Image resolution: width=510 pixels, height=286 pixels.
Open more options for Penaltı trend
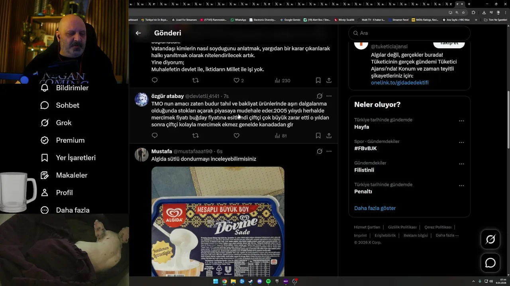(461, 186)
